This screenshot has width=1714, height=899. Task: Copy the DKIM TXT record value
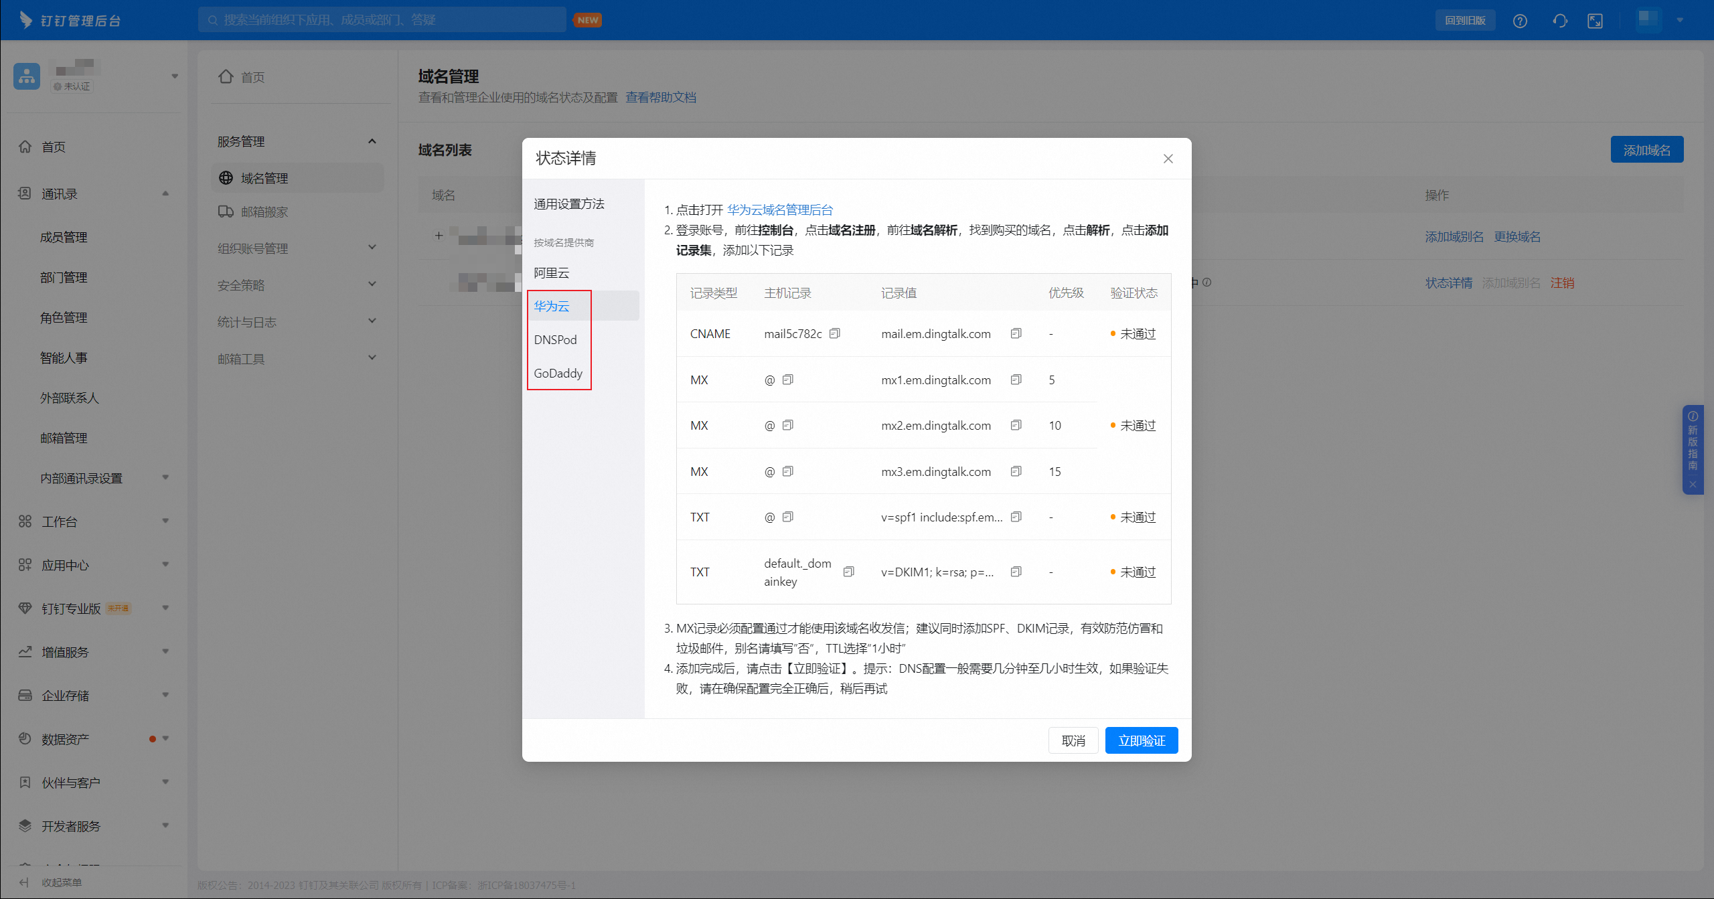[x=1016, y=571]
